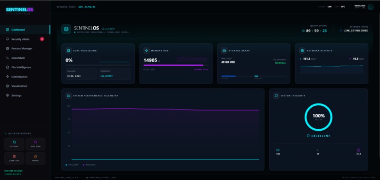Click the Reboot button
The image size is (380, 180).
(36, 158)
